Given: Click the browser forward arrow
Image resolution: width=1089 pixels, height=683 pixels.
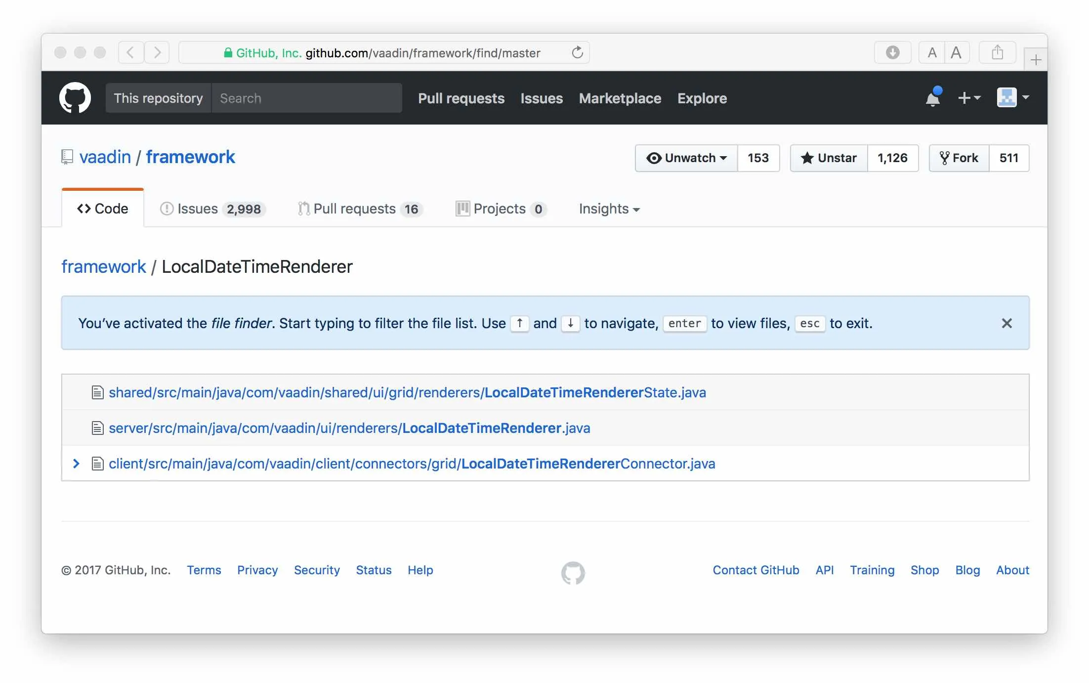Looking at the screenshot, I should (x=157, y=52).
